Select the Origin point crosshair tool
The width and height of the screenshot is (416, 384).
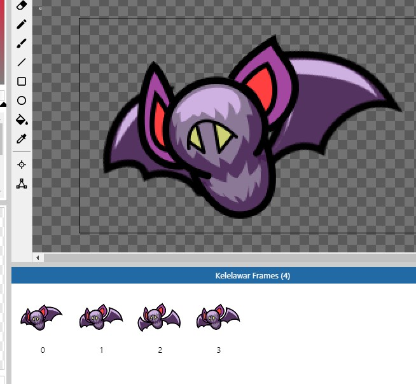tap(22, 165)
